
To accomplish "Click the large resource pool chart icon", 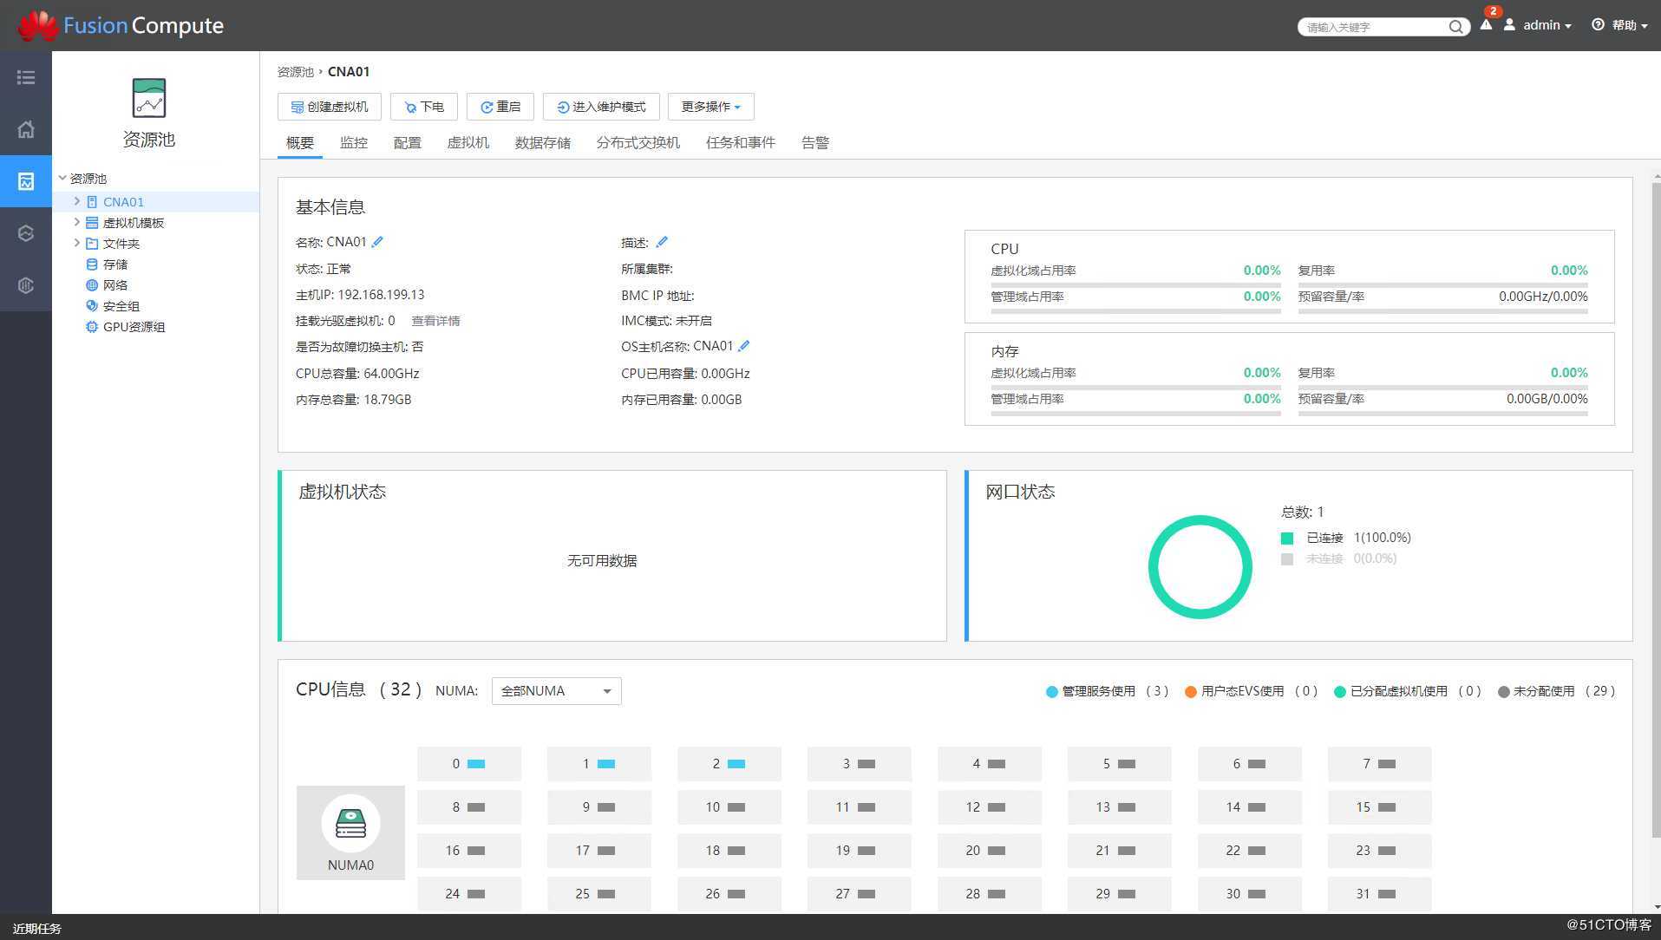I will 149,98.
